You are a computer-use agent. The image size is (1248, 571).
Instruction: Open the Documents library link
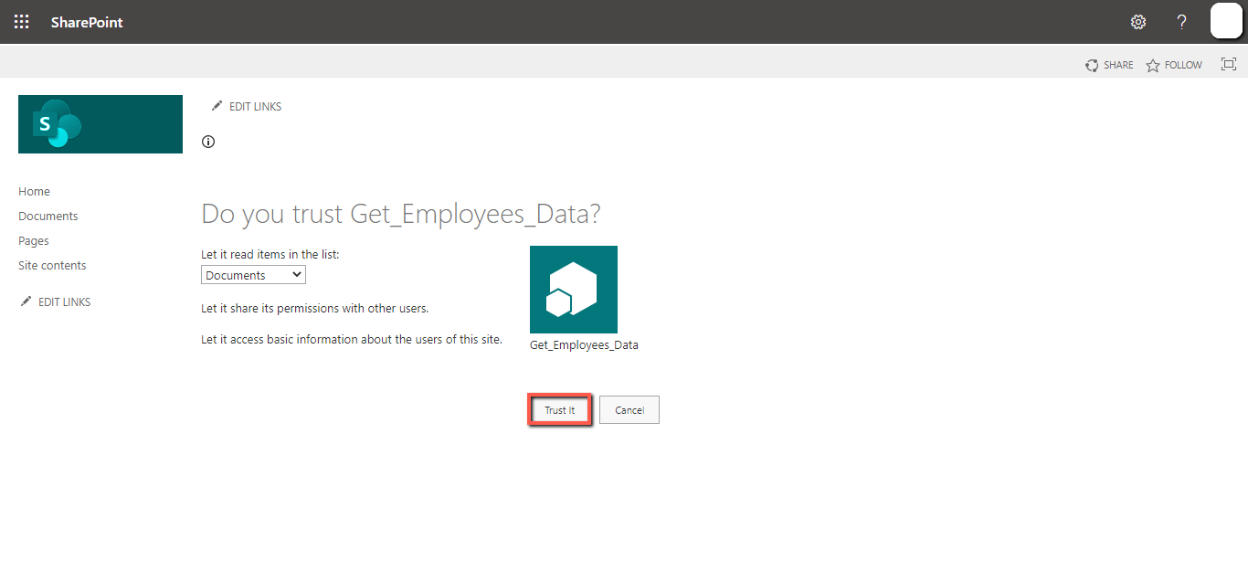48,217
